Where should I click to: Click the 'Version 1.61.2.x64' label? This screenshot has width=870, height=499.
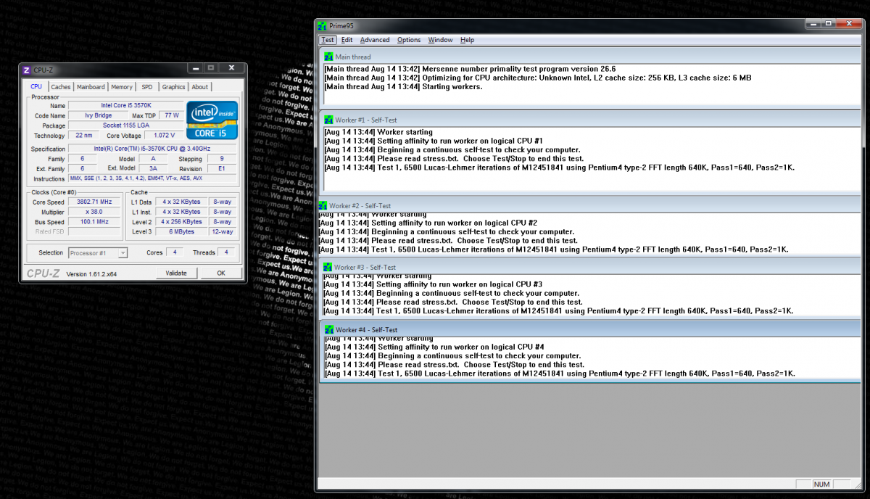[92, 274]
